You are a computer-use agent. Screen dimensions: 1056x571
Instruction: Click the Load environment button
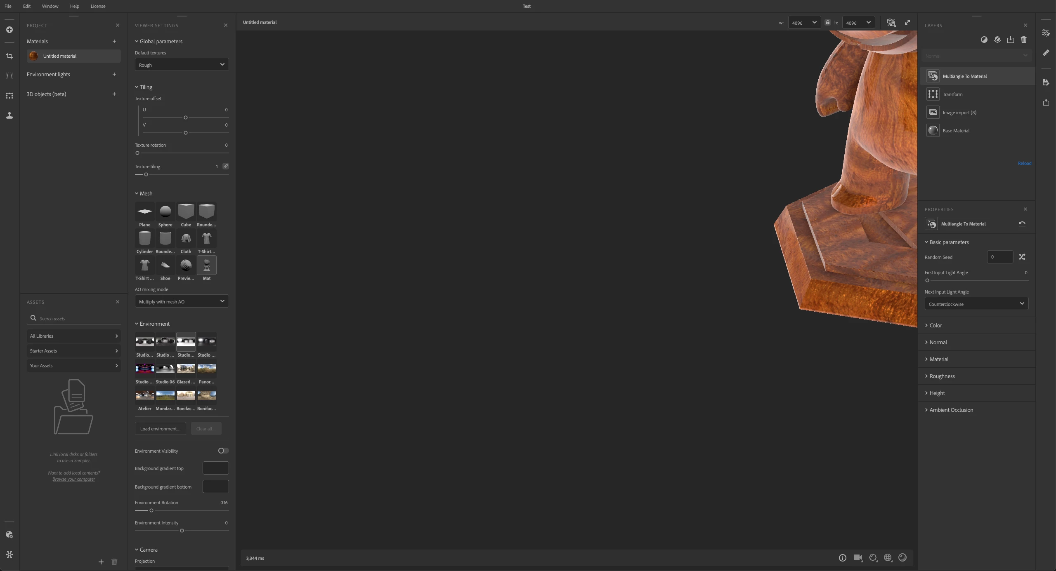[160, 428]
